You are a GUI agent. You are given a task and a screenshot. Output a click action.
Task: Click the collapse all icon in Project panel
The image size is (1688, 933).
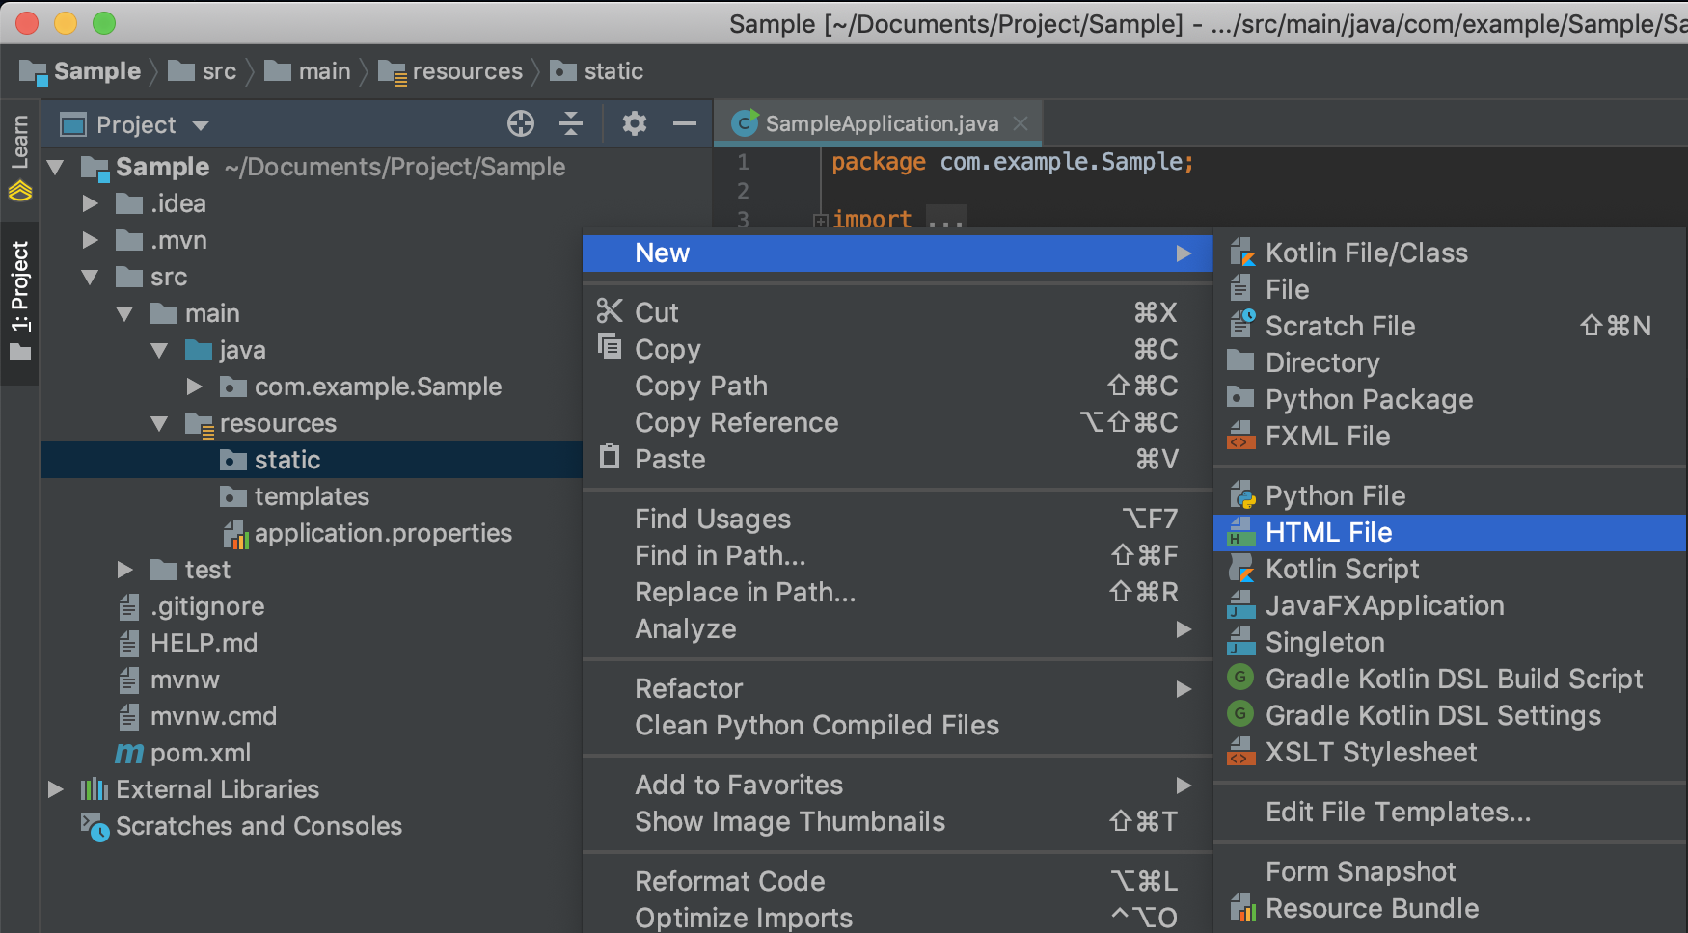(571, 123)
